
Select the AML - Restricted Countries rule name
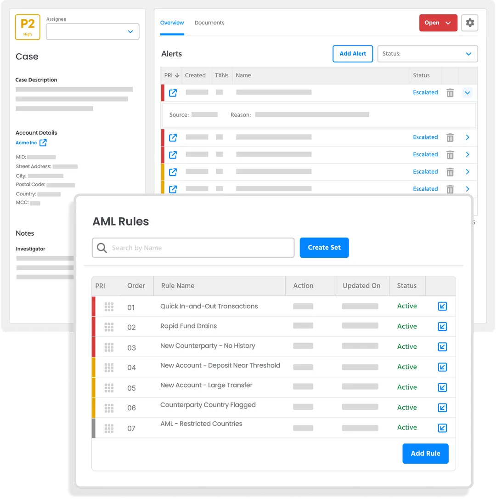(201, 424)
